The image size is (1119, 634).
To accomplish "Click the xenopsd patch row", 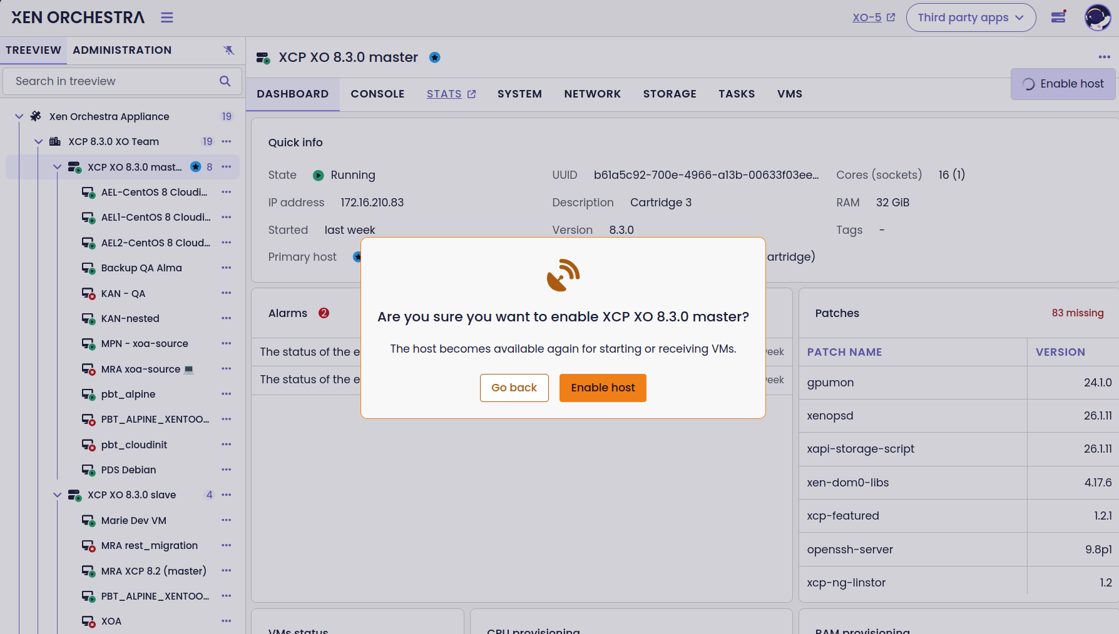I will coord(959,416).
